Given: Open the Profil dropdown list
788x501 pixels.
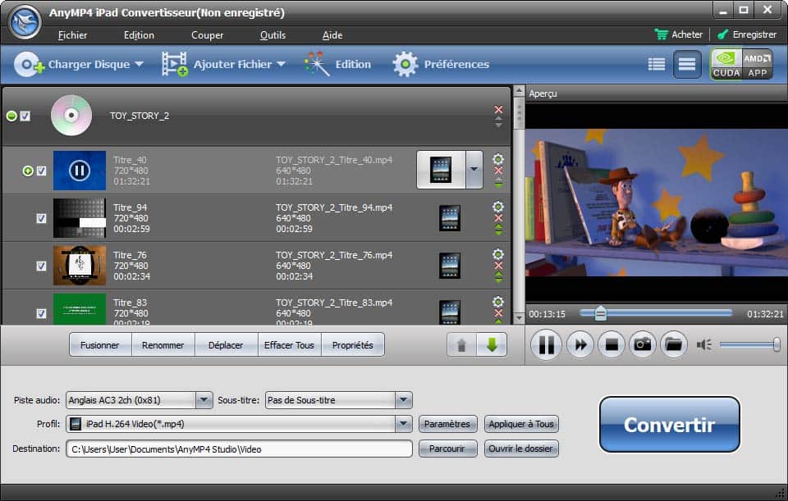Looking at the screenshot, I should (403, 424).
